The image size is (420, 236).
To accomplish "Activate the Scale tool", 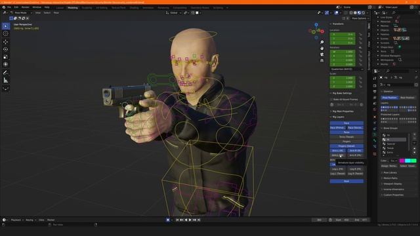I will 6,57.
